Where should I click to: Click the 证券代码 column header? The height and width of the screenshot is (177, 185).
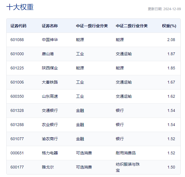pyautogui.click(x=18, y=26)
